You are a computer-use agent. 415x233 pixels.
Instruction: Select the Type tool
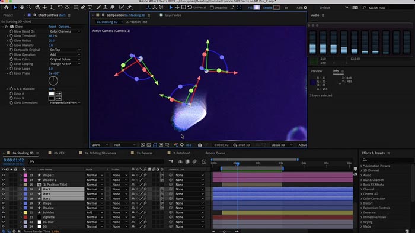[90, 7]
